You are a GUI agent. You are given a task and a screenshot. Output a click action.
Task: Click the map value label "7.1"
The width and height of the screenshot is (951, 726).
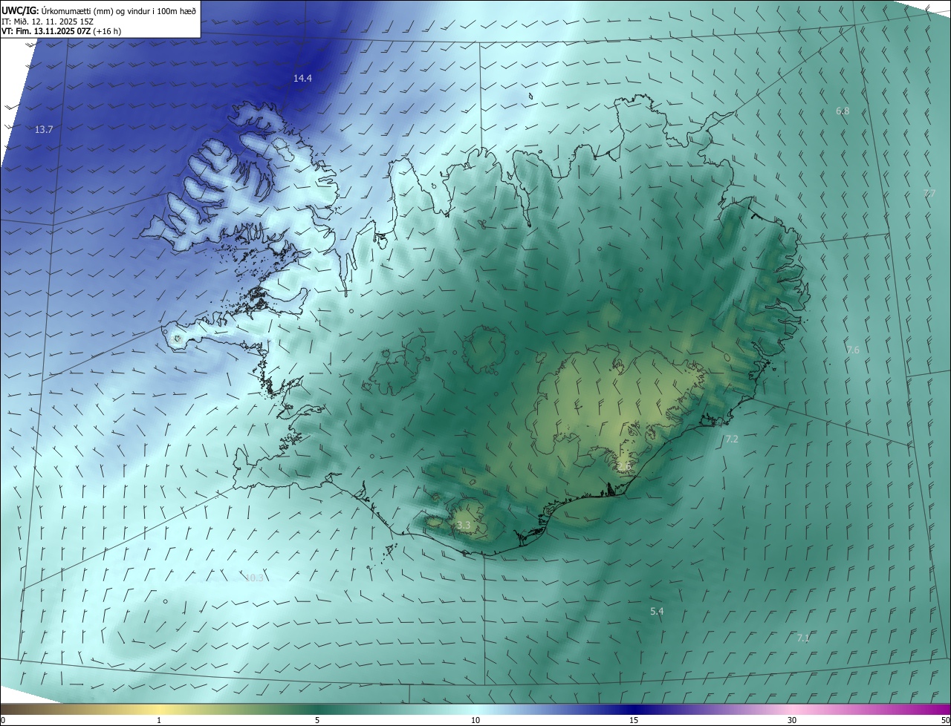pos(803,638)
